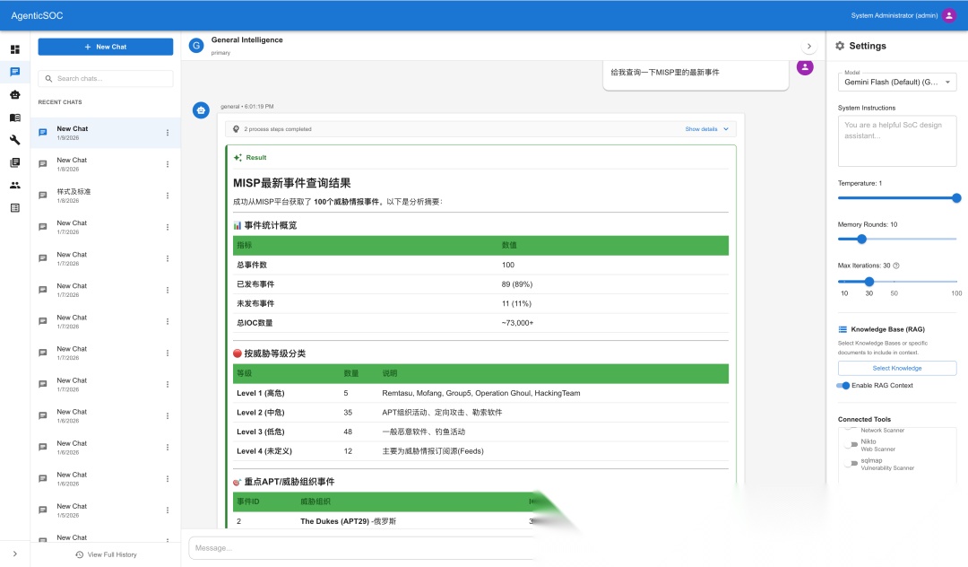Enable the sqlmap vulnerability scanner tool
The image size is (968, 567).
(851, 463)
